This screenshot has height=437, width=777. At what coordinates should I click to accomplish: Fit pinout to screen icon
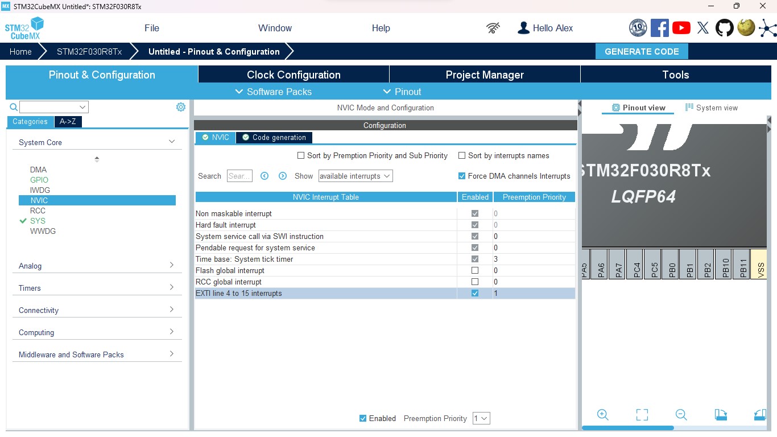point(642,415)
